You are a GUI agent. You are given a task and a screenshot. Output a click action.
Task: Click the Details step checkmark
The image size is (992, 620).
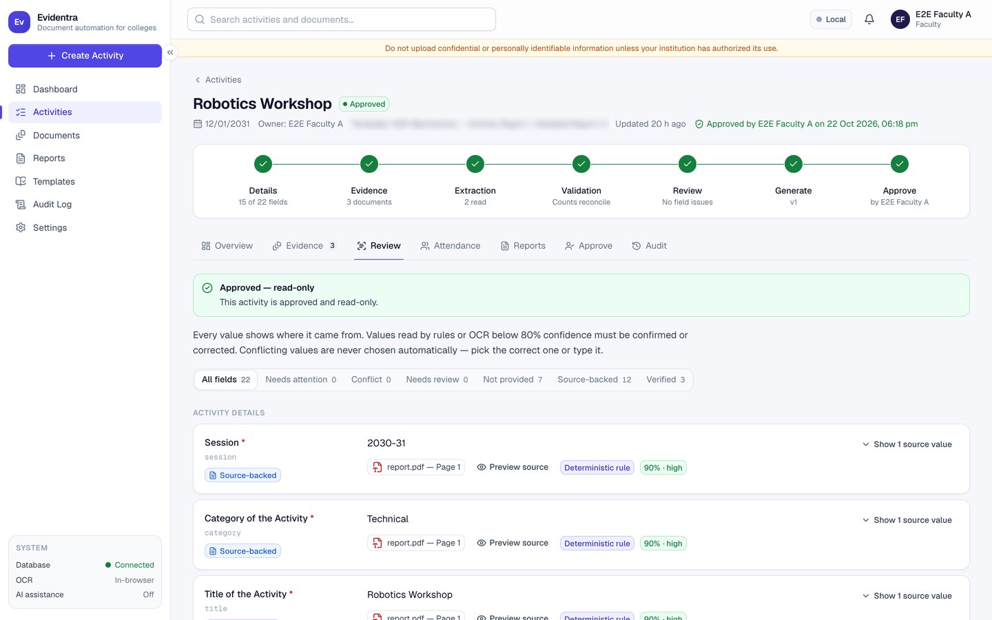[263, 164]
